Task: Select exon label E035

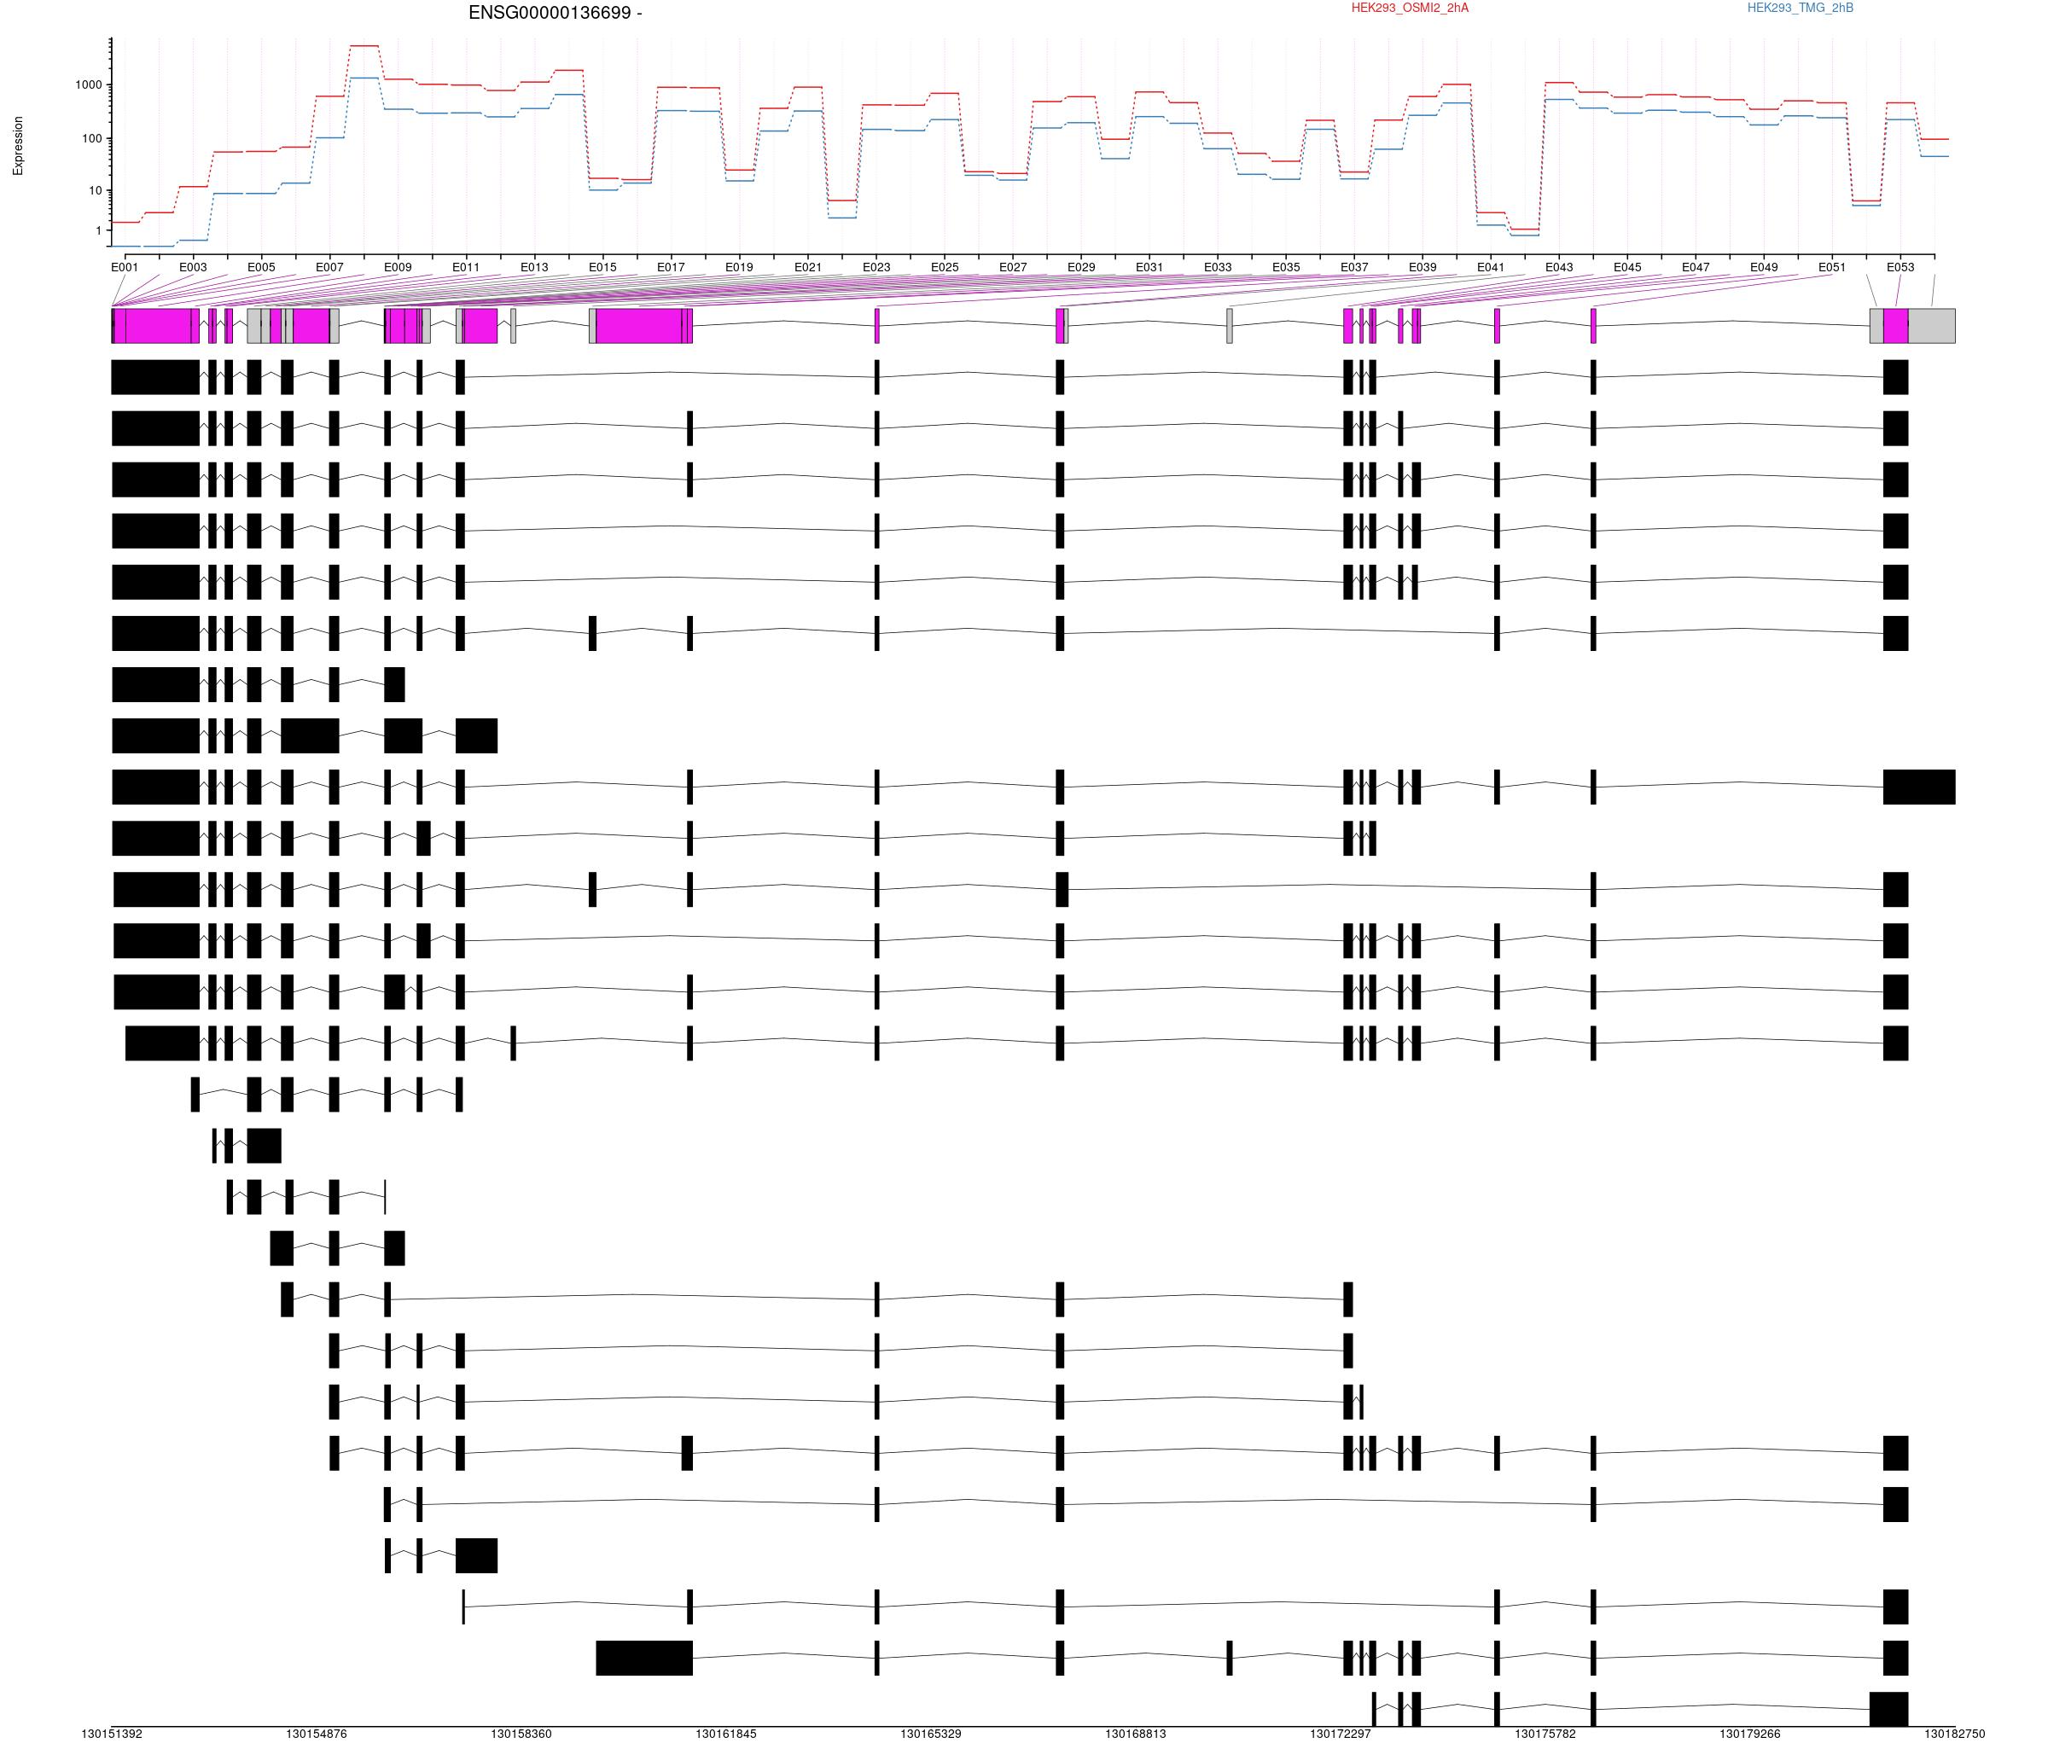Action: tap(1285, 267)
